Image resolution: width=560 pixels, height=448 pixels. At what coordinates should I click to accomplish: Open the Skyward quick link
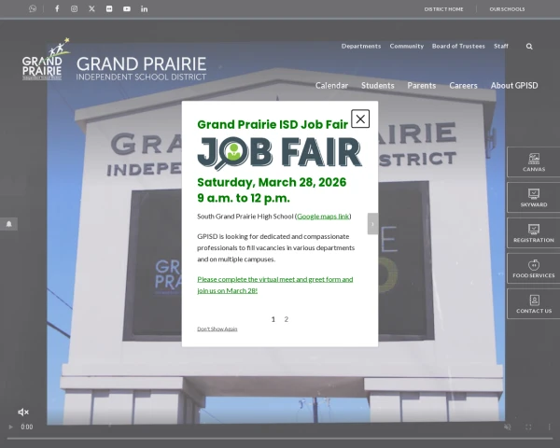(534, 198)
